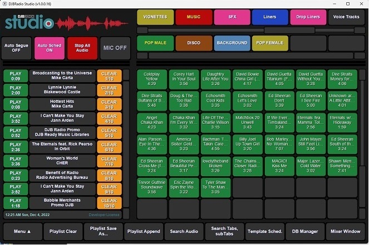Trigger David Guetta Titanium cart

[x=279, y=79]
